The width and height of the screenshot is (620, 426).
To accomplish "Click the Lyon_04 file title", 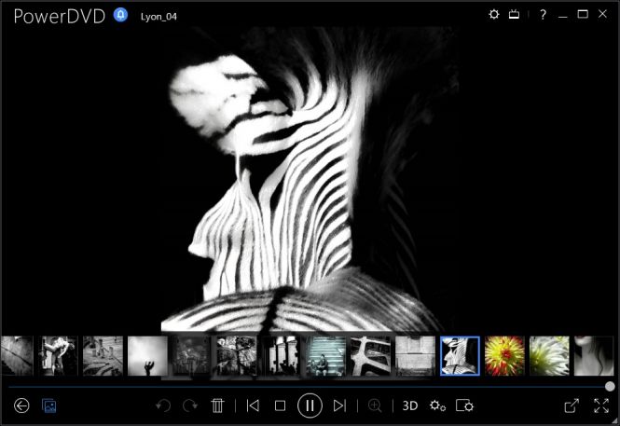I will click(x=158, y=17).
